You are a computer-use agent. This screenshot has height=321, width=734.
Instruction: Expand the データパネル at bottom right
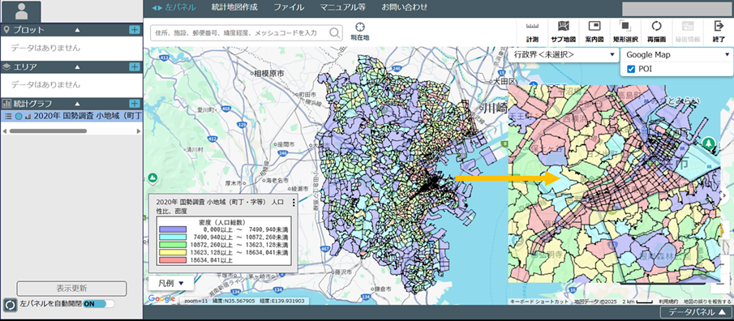(696, 312)
